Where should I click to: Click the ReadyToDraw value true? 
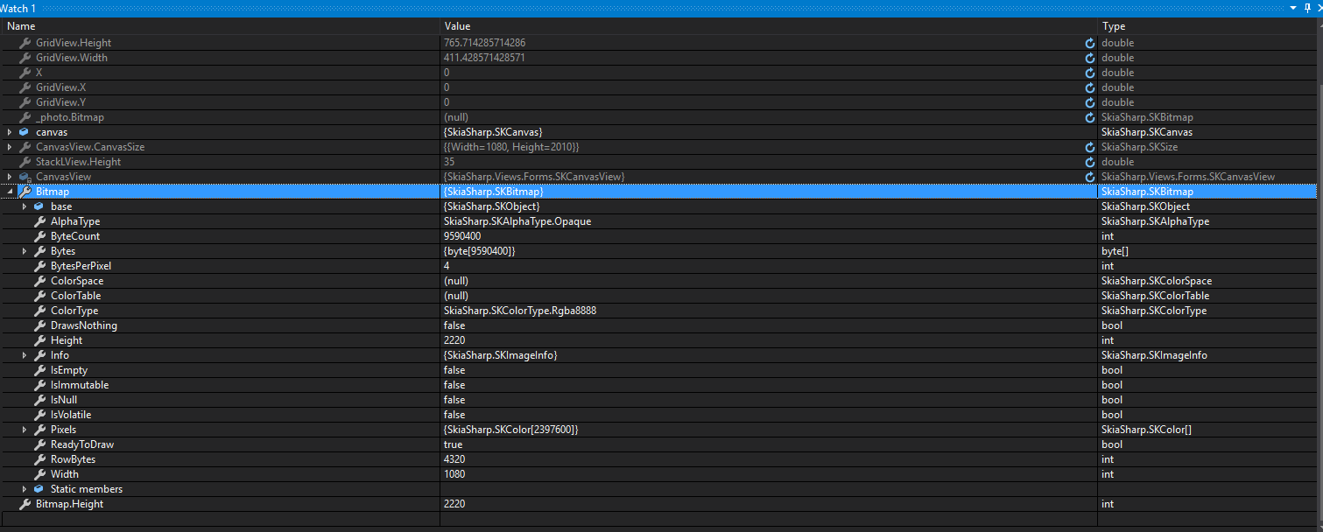point(454,444)
